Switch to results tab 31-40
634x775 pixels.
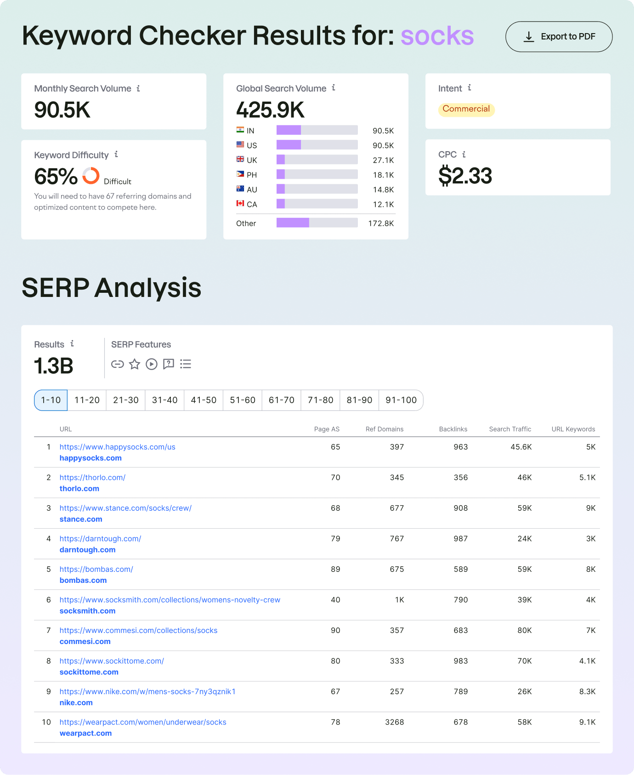[x=165, y=400]
